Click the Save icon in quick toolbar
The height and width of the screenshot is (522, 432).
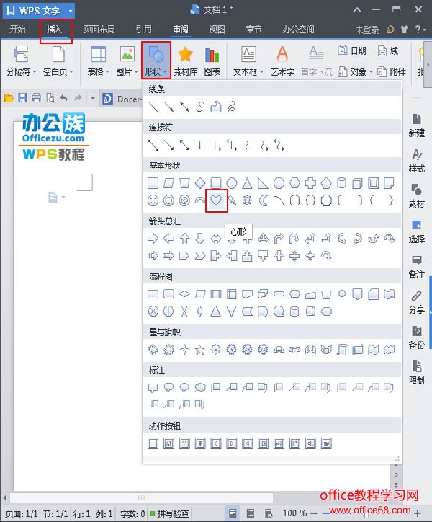pos(22,98)
